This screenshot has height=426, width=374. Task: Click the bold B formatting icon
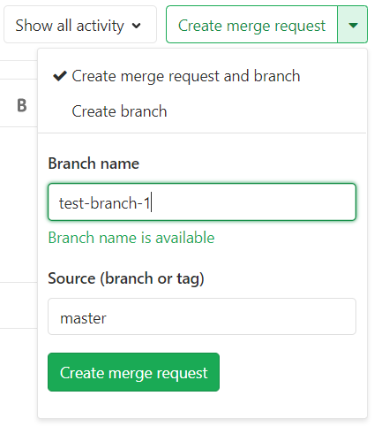point(22,105)
